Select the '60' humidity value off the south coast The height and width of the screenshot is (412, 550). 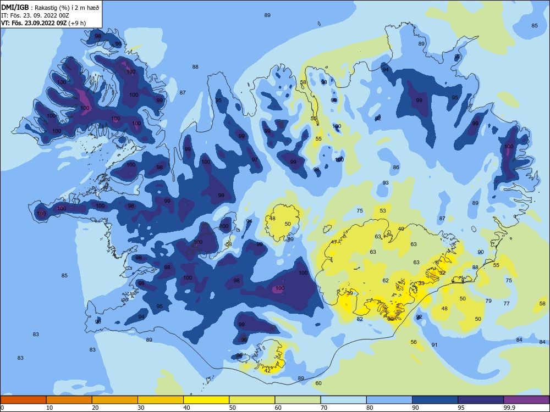pos(318,383)
